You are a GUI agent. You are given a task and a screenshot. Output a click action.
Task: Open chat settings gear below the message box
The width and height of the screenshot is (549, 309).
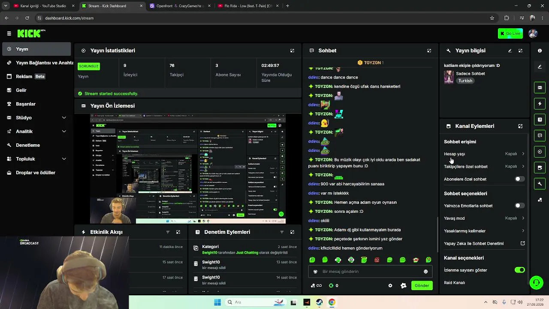(x=390, y=286)
